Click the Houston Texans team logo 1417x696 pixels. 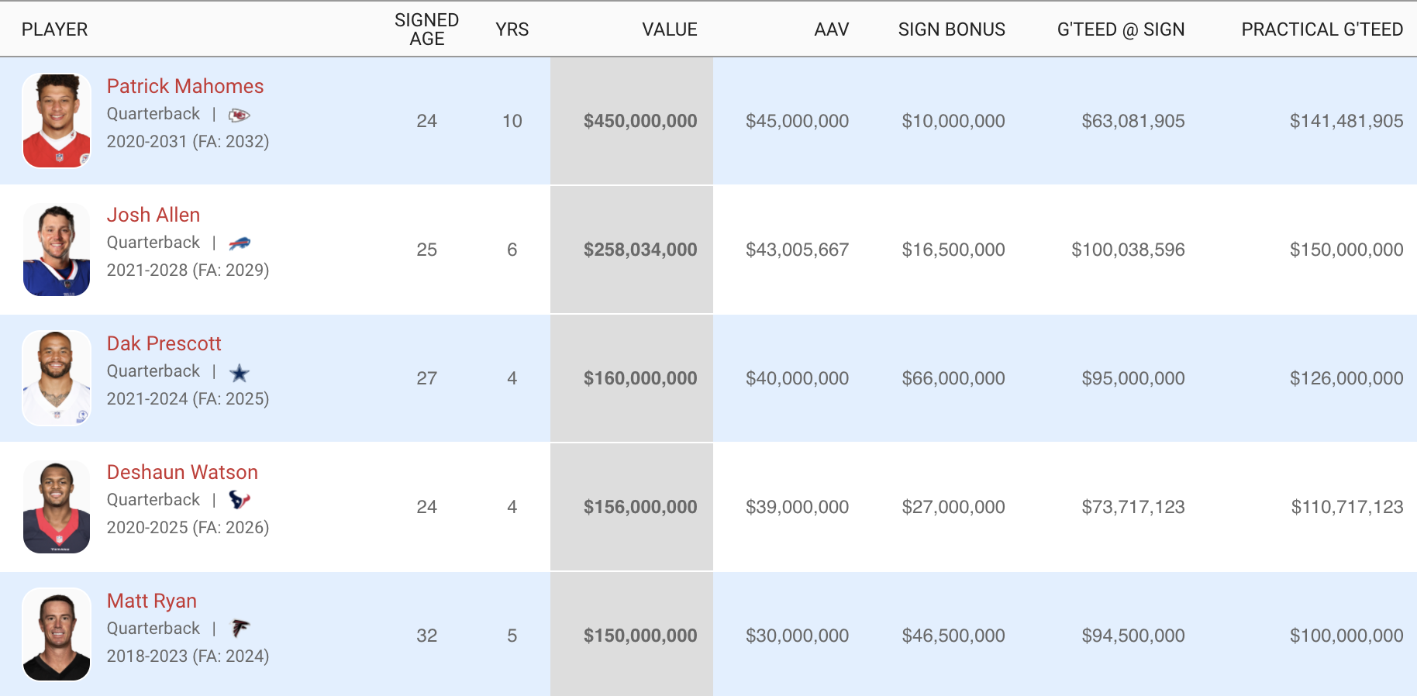[240, 500]
